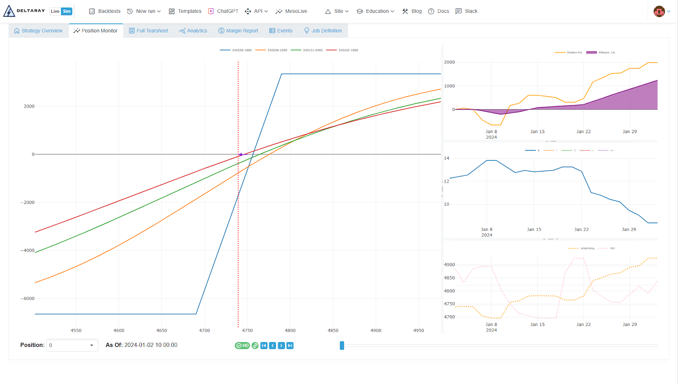This screenshot has width=678, height=384.
Task: Switch to Sim mode
Action: 67,12
